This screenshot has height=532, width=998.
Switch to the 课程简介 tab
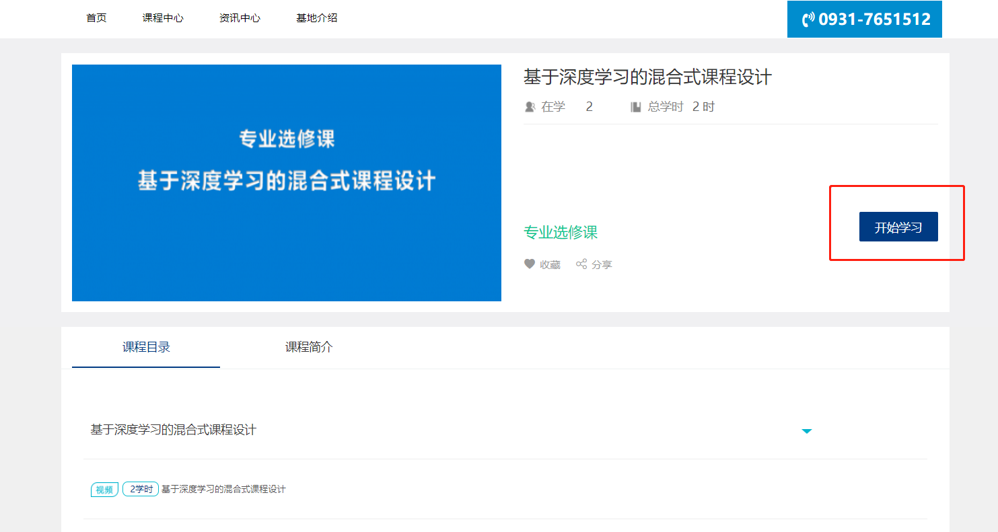[x=309, y=348]
